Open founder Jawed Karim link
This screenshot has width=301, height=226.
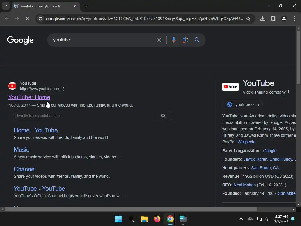coord(255,159)
